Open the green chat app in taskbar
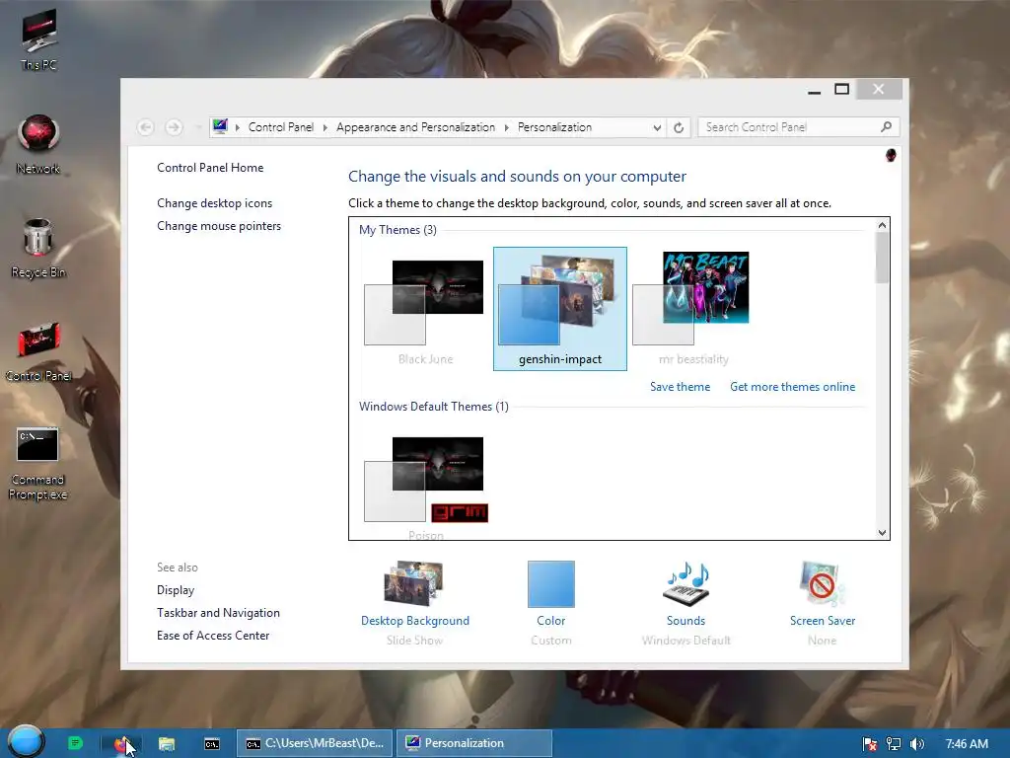Image resolution: width=1010 pixels, height=758 pixels. coord(75,743)
